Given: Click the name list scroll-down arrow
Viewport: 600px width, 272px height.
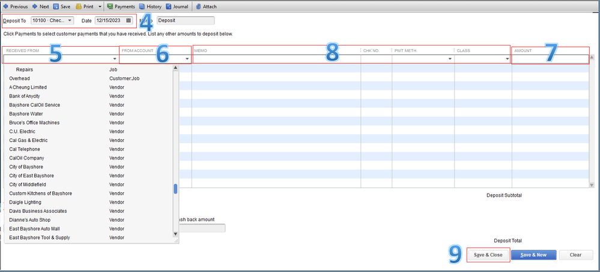Looking at the screenshot, I should tap(175, 234).
